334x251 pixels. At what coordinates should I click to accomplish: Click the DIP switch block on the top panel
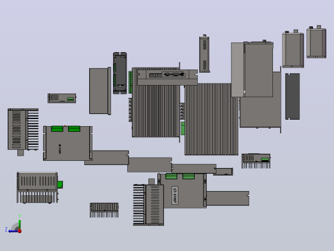(x=155, y=75)
